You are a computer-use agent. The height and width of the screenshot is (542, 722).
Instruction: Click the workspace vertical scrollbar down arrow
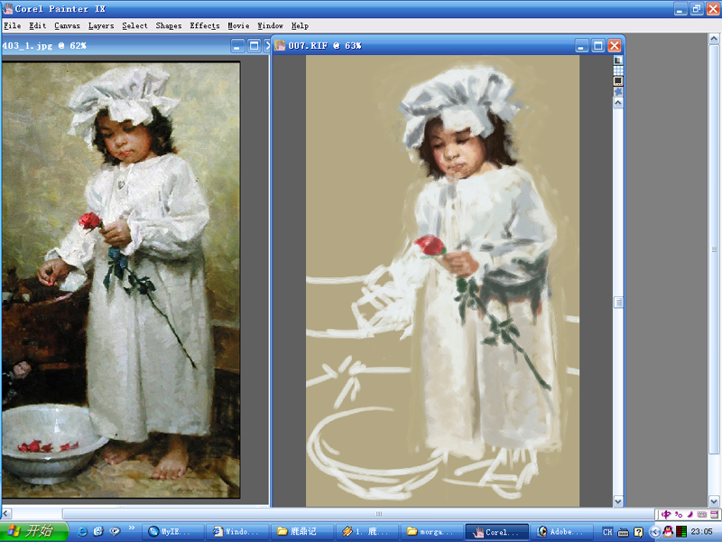pos(714,501)
